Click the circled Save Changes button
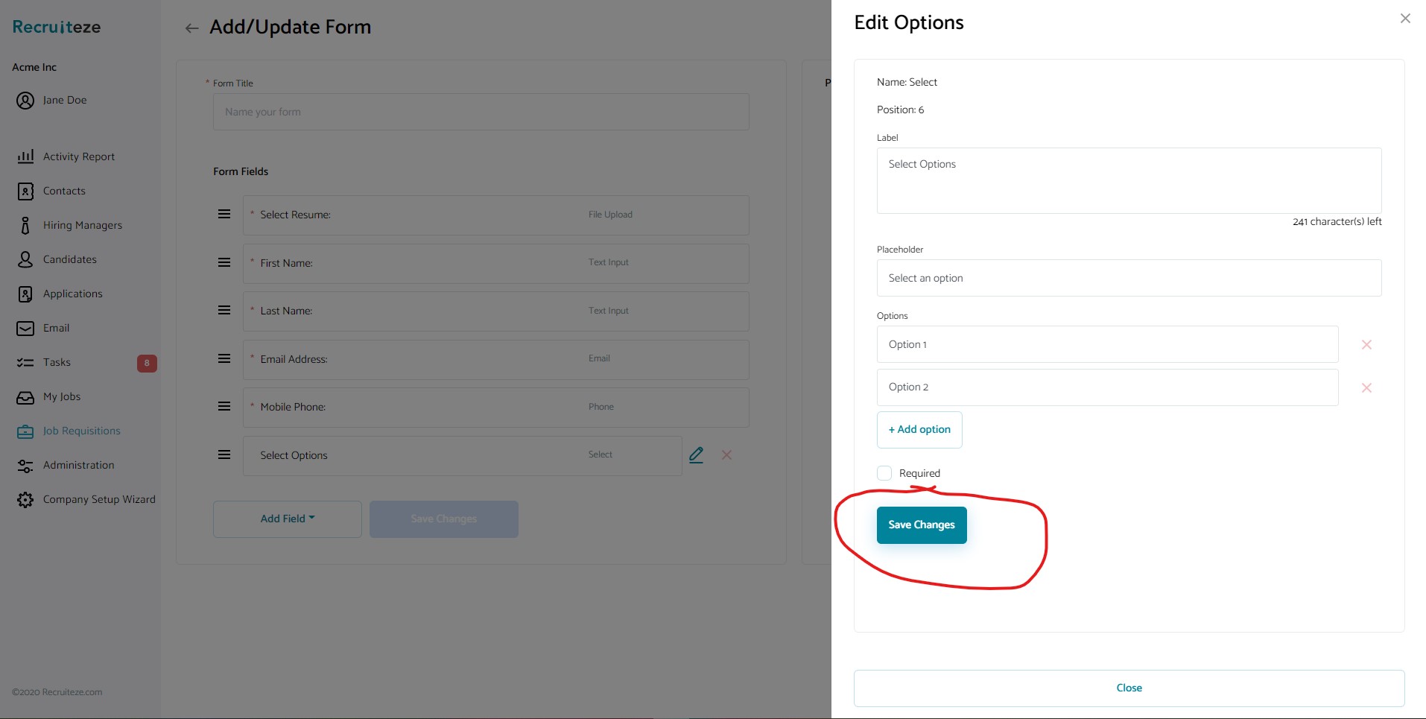The width and height of the screenshot is (1426, 719). [921, 525]
